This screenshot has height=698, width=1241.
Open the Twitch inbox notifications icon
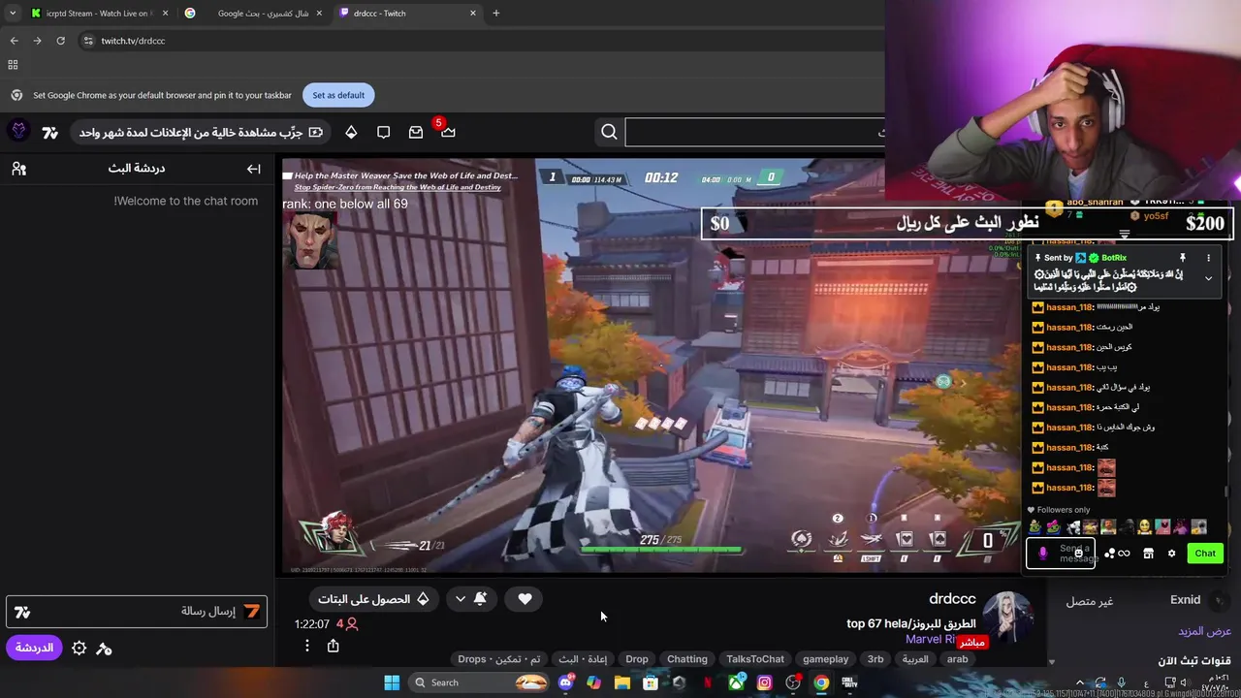tap(416, 132)
